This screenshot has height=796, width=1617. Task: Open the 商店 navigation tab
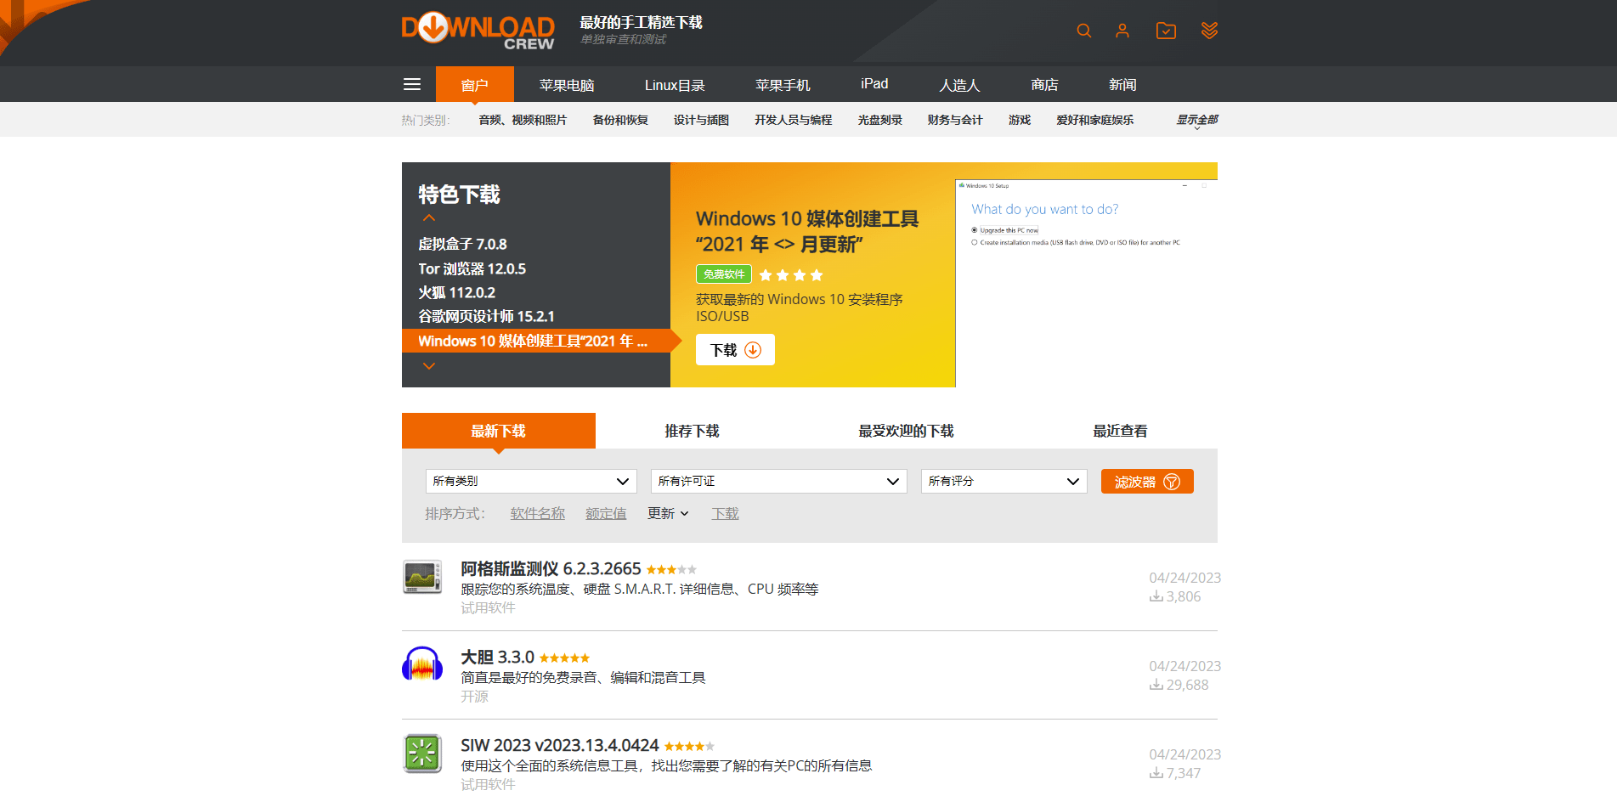tap(1044, 84)
